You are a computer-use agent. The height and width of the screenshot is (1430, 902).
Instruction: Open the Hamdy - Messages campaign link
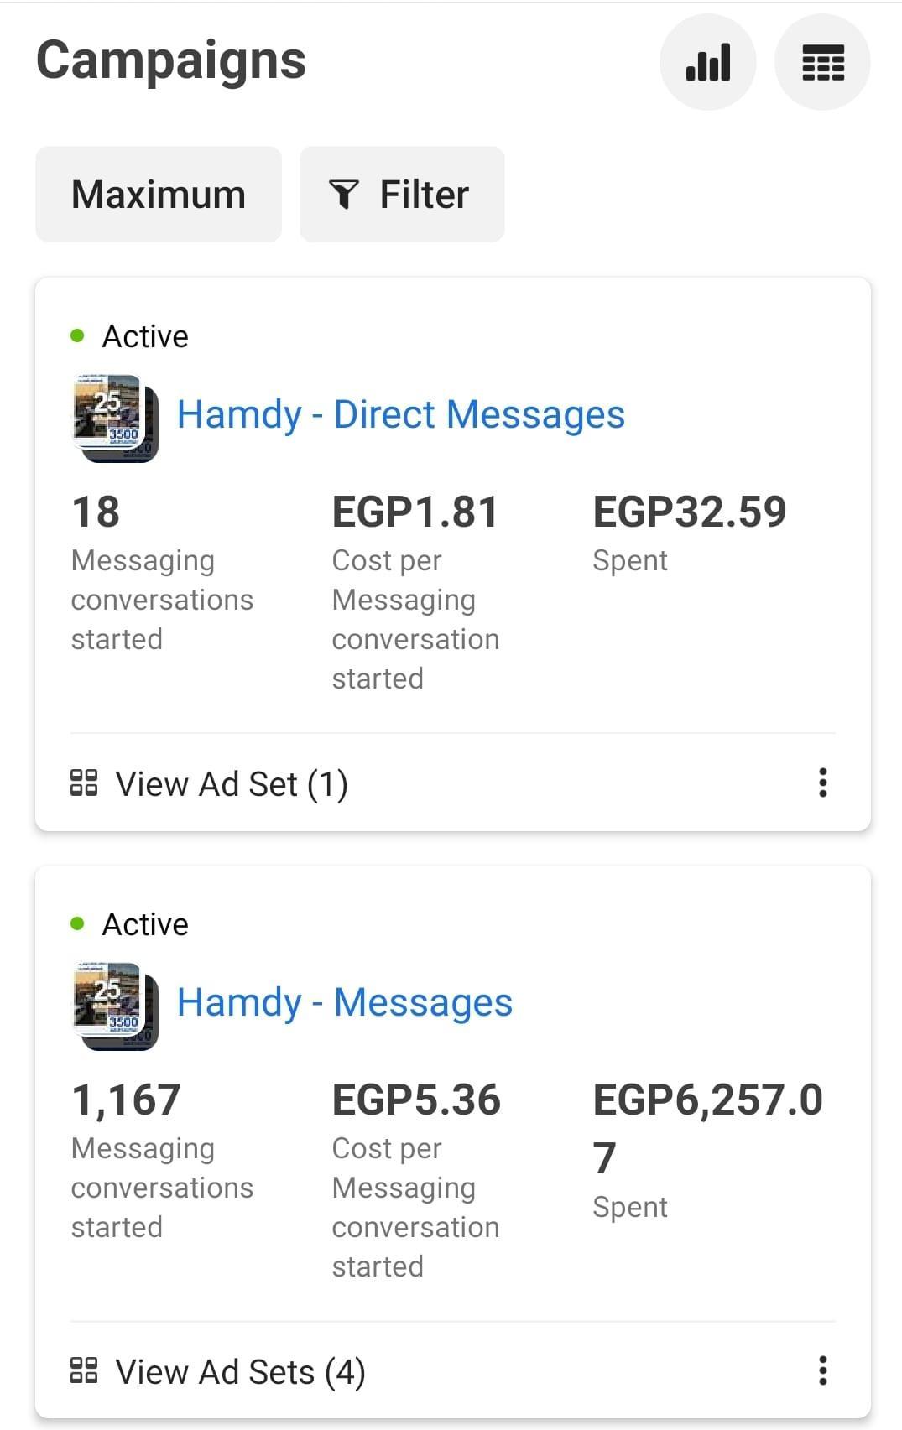344,1003
